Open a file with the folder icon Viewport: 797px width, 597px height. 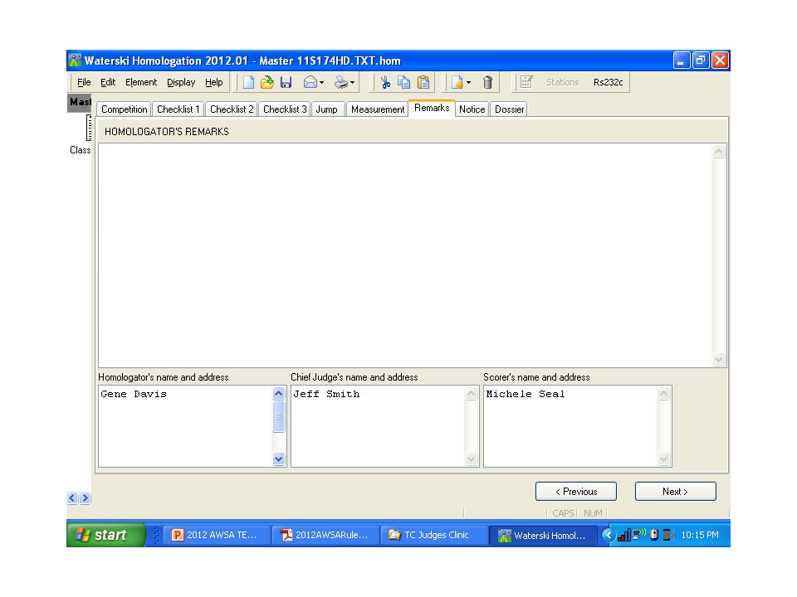(x=266, y=82)
